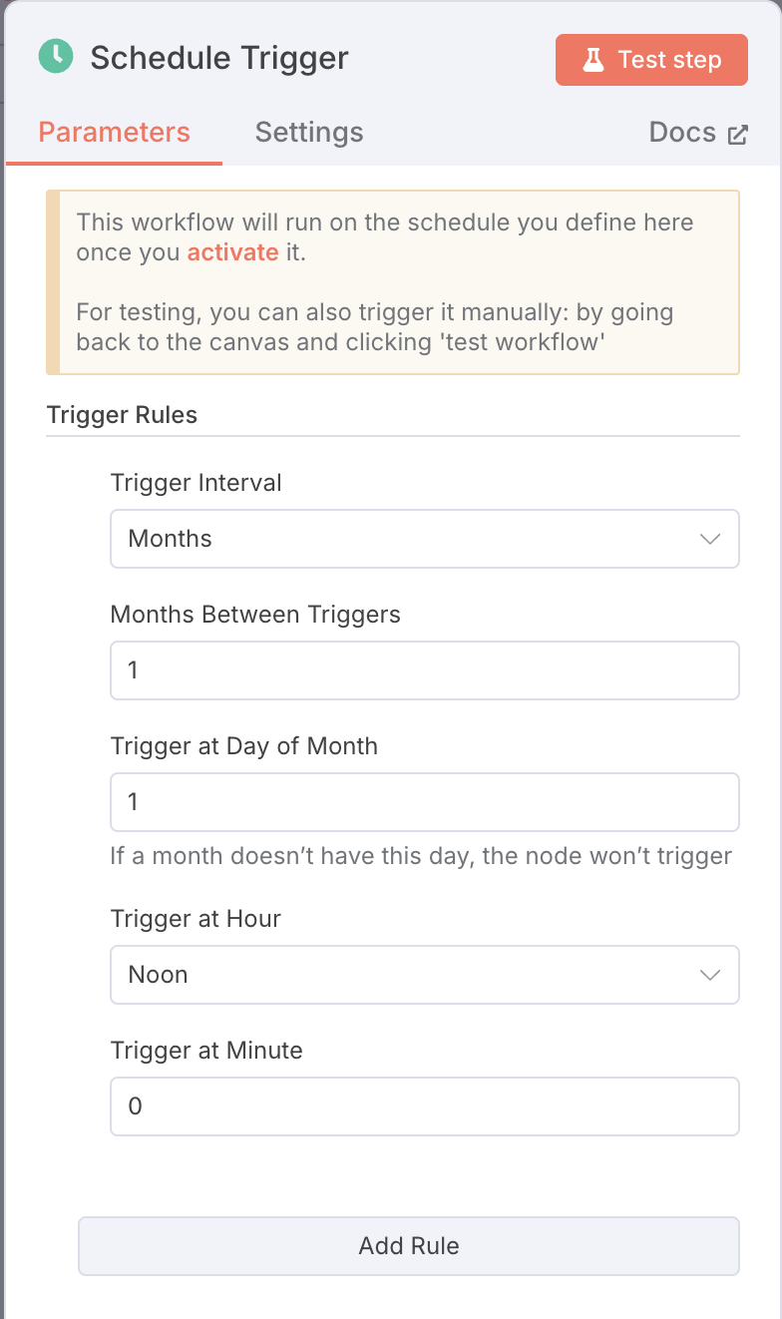Click the yellow workflow schedule notice box
Viewport: 782px width, 1319px height.
point(393,282)
